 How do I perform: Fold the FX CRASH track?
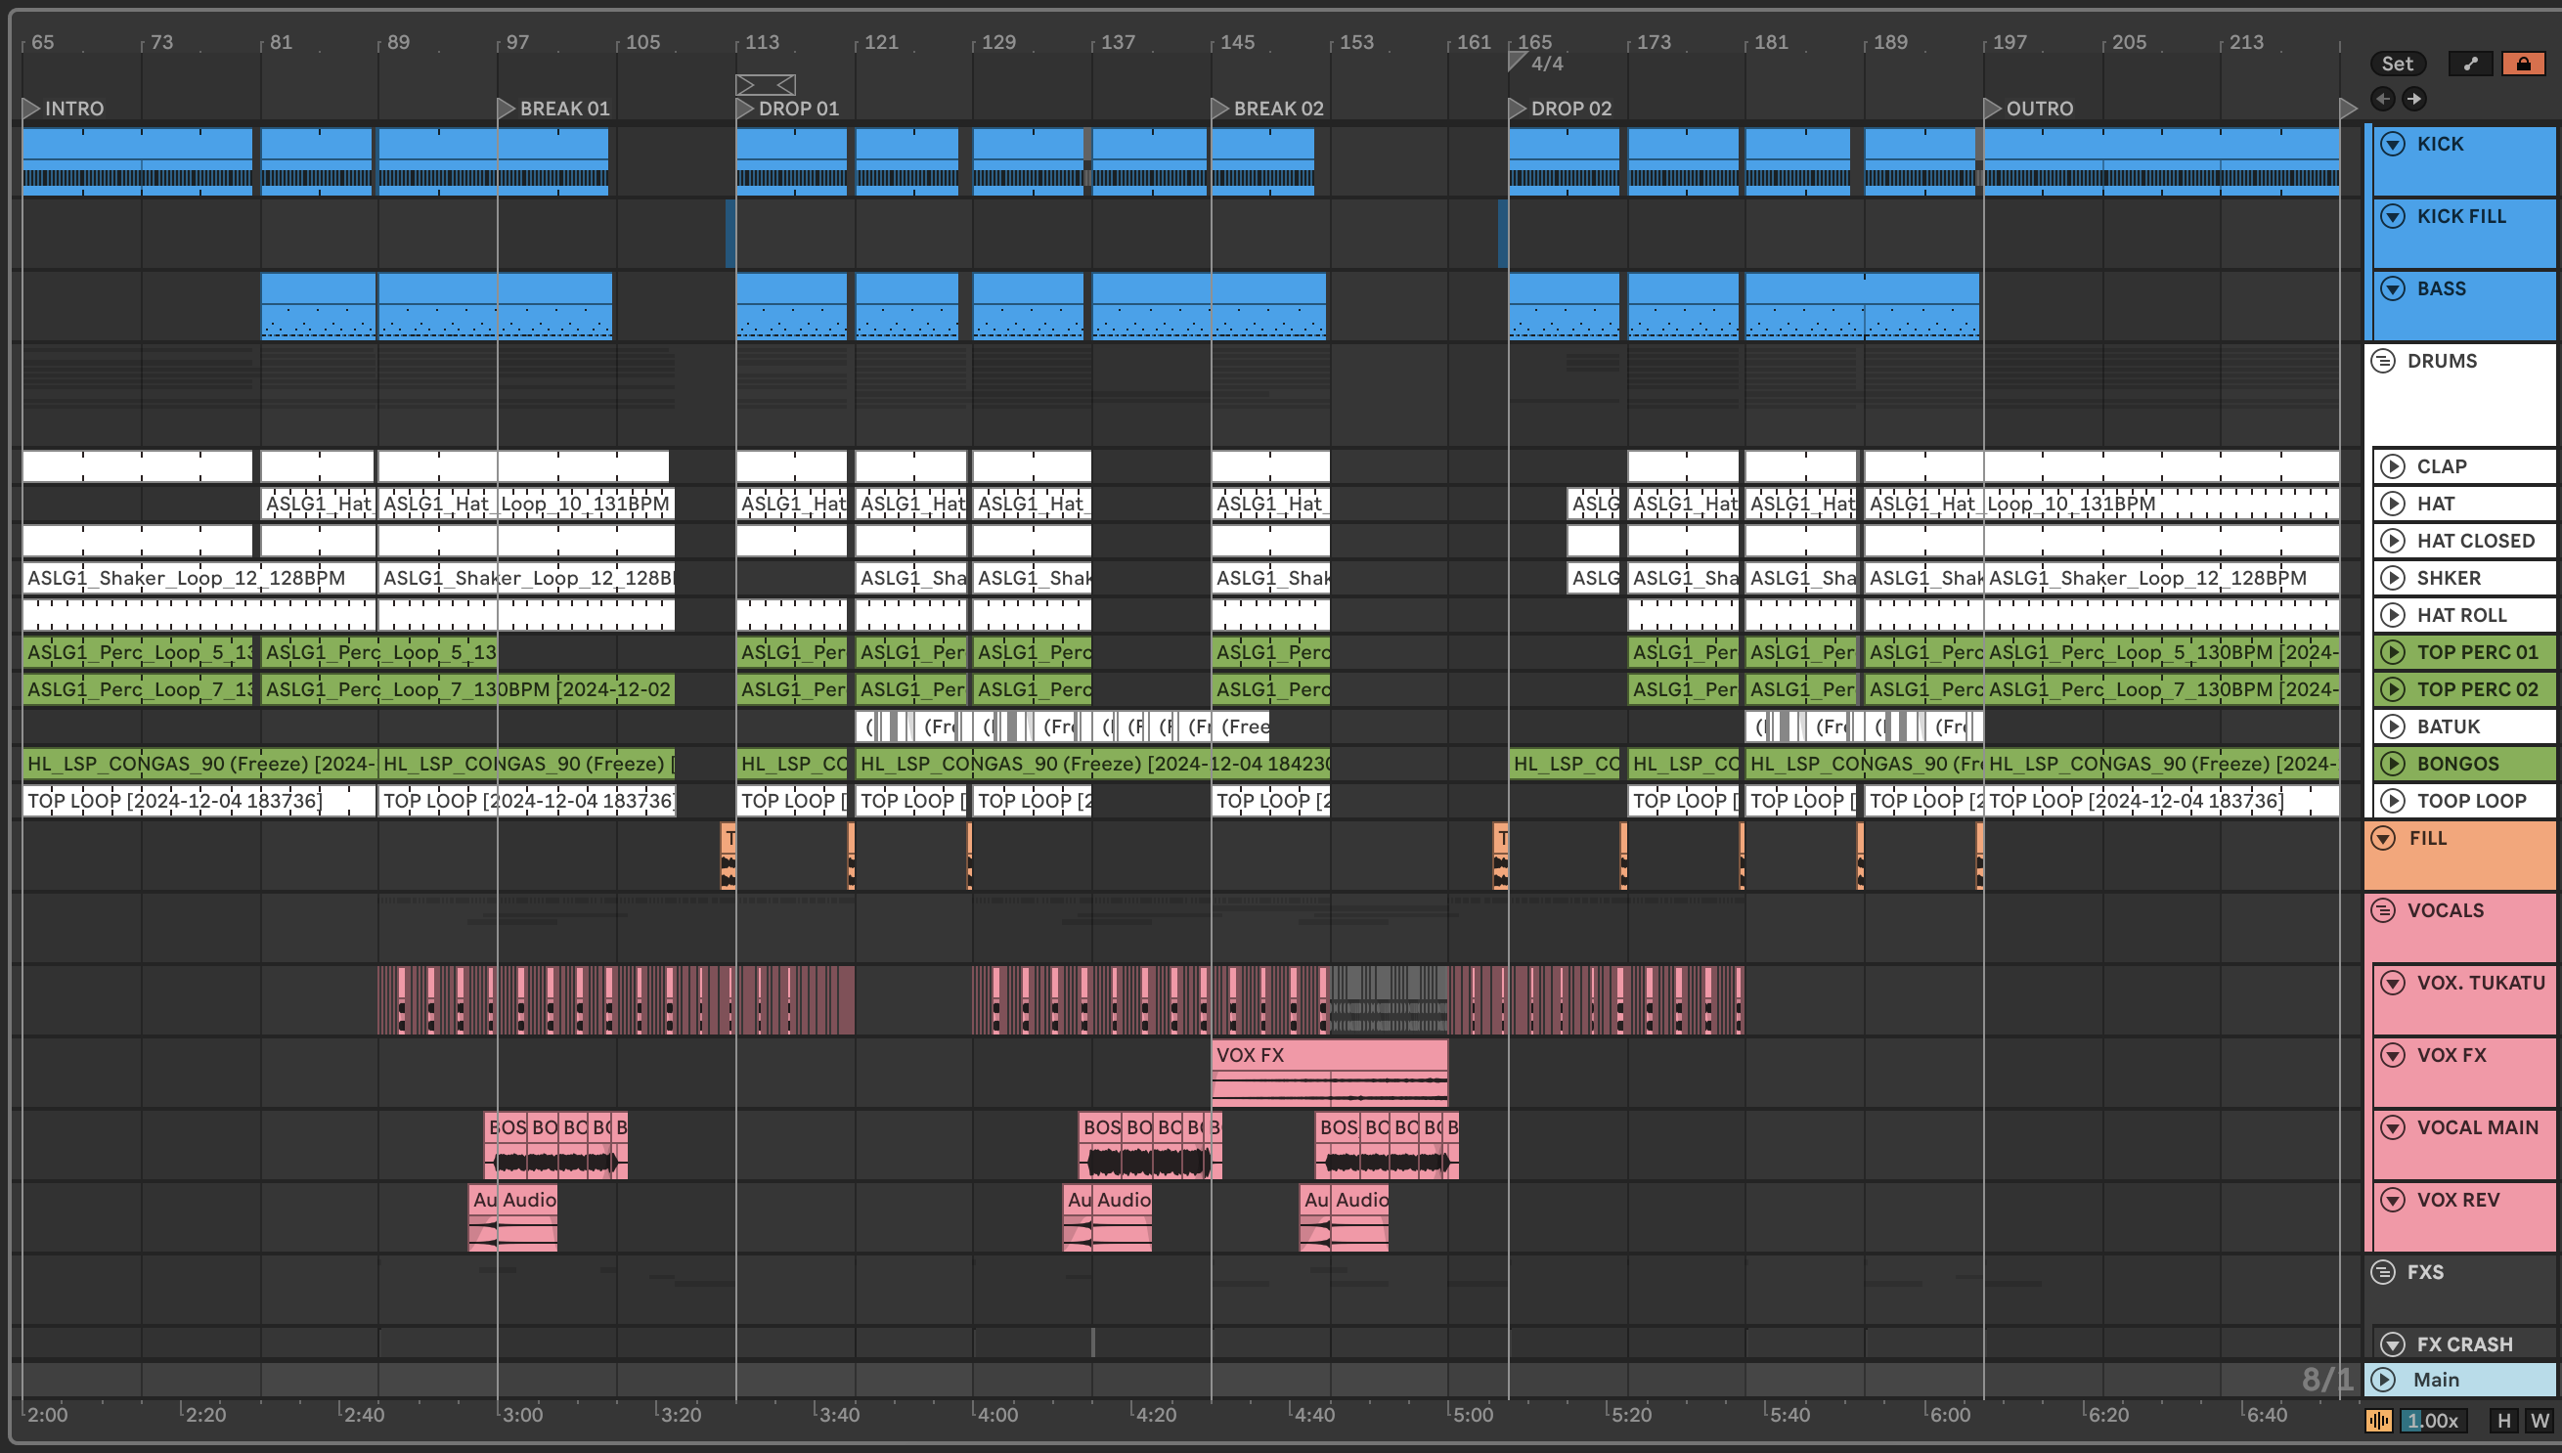[2392, 1344]
